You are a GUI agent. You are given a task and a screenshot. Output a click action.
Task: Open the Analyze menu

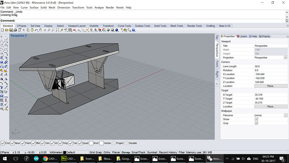(99, 8)
